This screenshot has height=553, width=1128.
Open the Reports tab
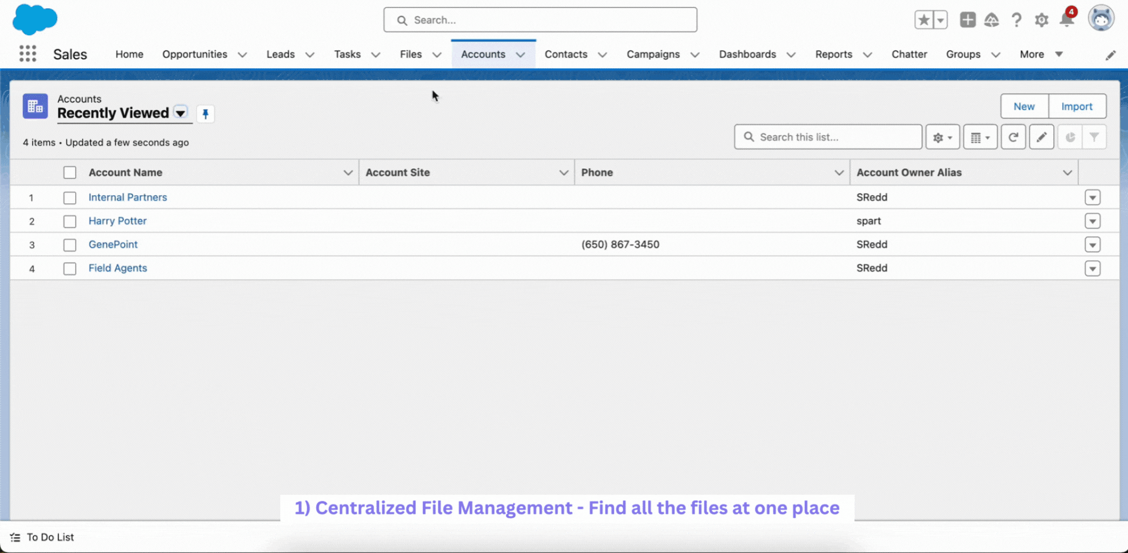[834, 54]
